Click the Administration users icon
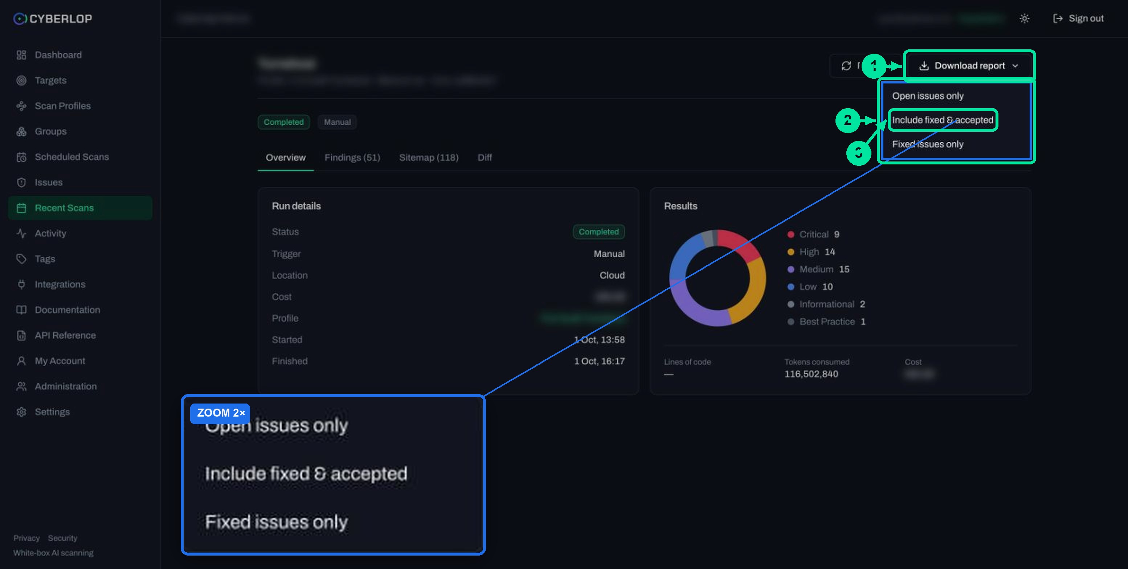Screen dimensions: 1128x569 coord(21,386)
